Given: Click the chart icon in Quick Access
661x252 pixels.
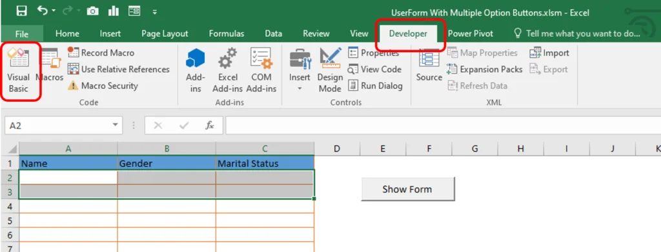Looking at the screenshot, I should tap(114, 12).
